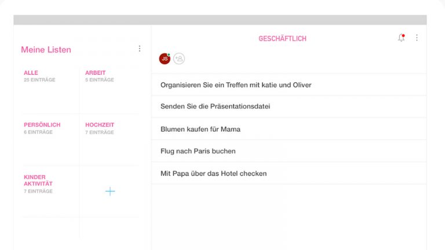Screen dimensions: 445x250
Task: Open the Blumen kaufen für Mama entry
Action: click(200, 129)
